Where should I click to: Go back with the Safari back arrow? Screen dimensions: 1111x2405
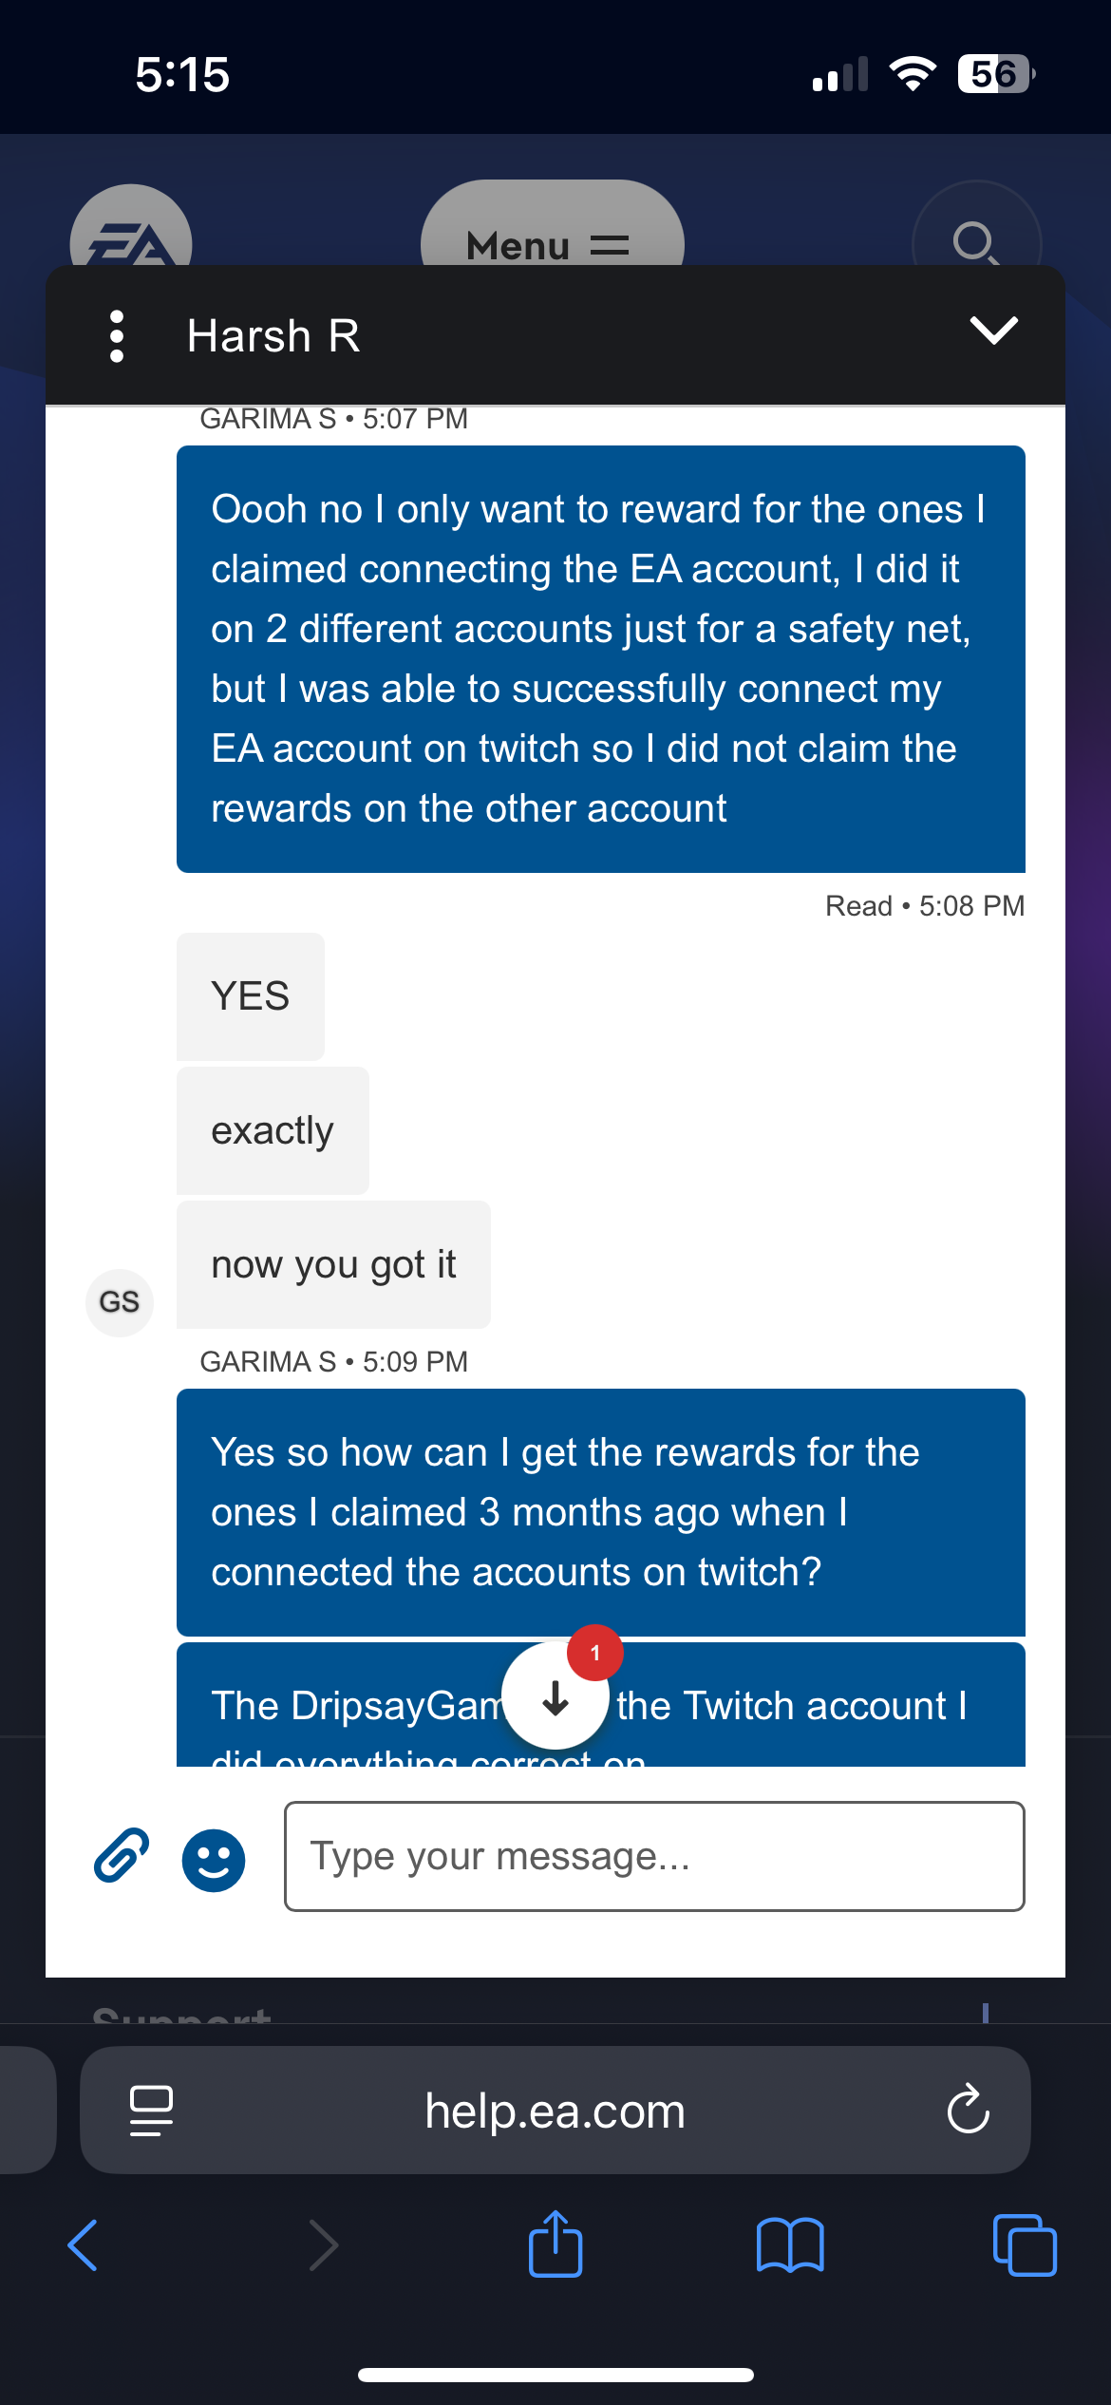(x=84, y=2244)
